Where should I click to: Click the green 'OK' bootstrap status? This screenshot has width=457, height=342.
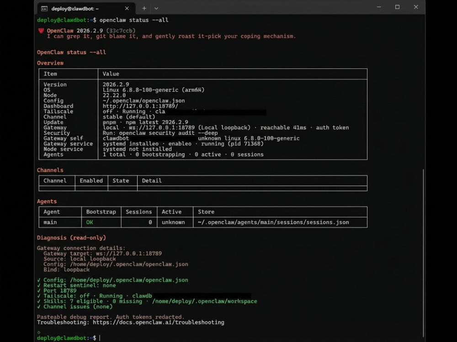point(90,222)
